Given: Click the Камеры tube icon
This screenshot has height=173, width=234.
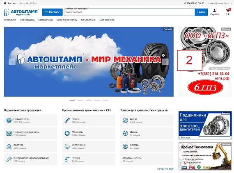Looking at the screenshot, I should (x=125, y=146).
